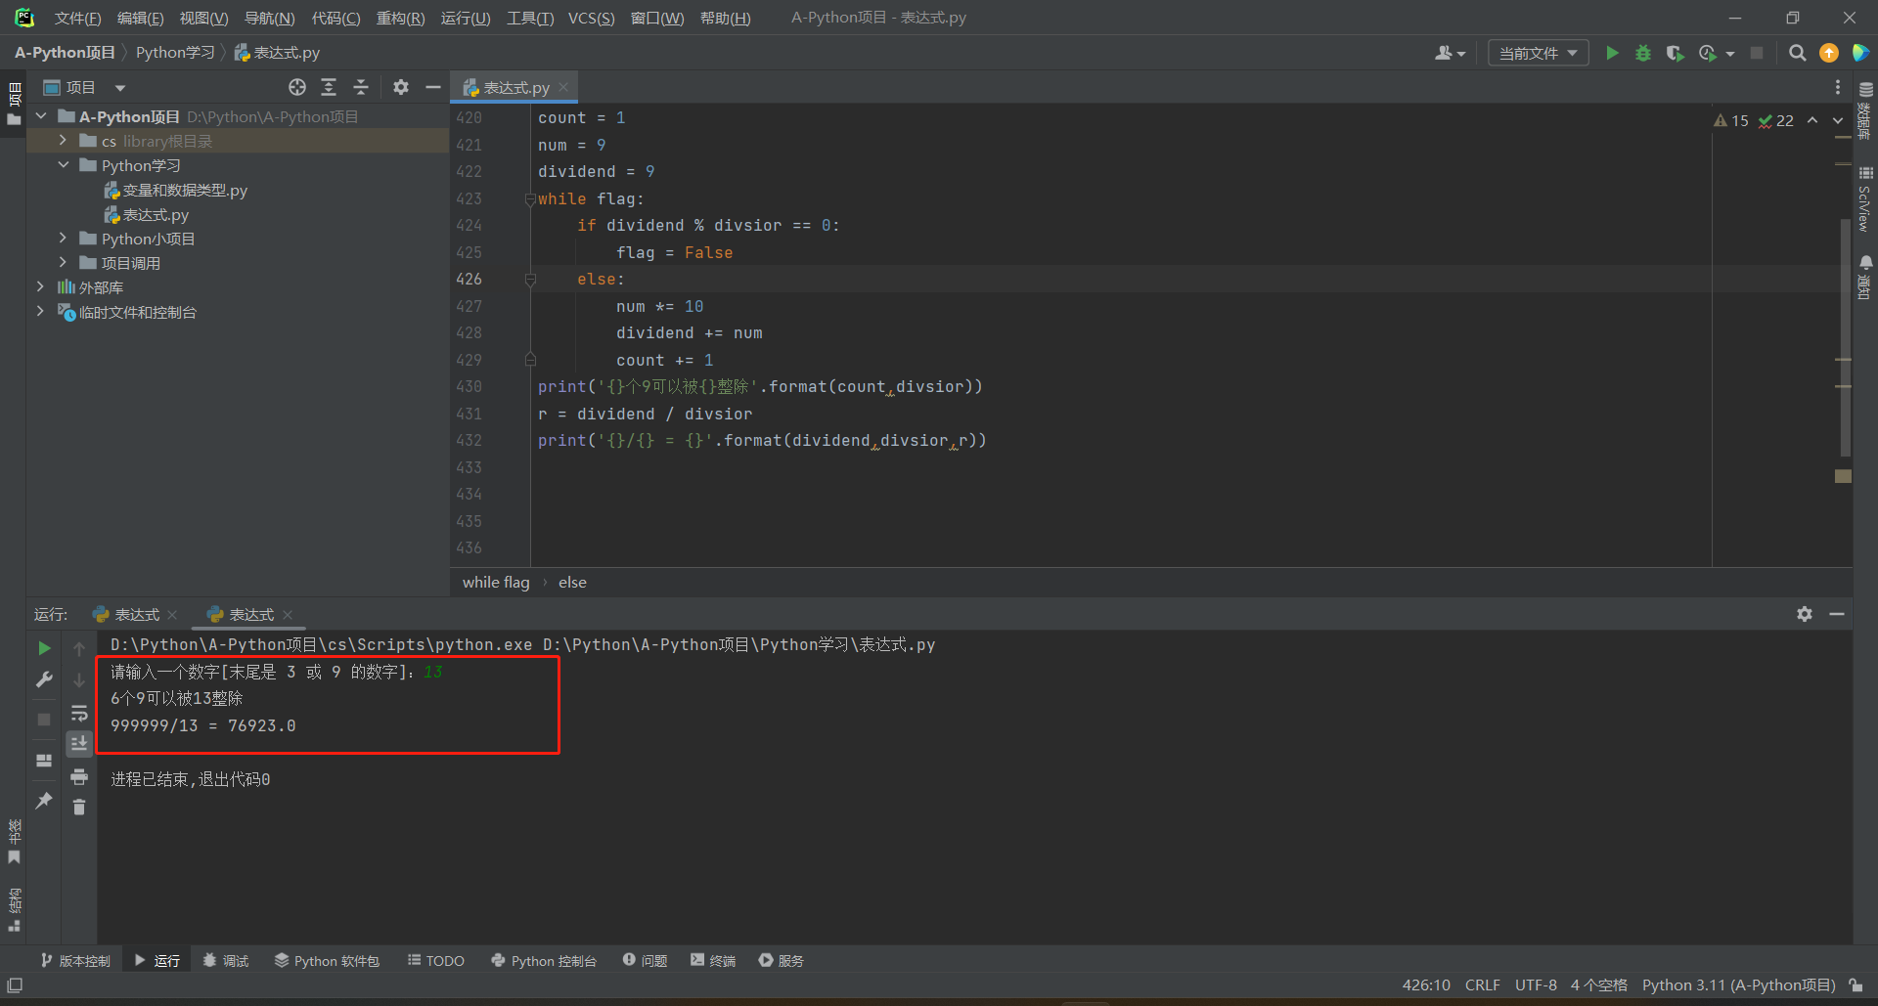This screenshot has width=1878, height=1006.
Task: Open project panel settings gear
Action: 401,88
